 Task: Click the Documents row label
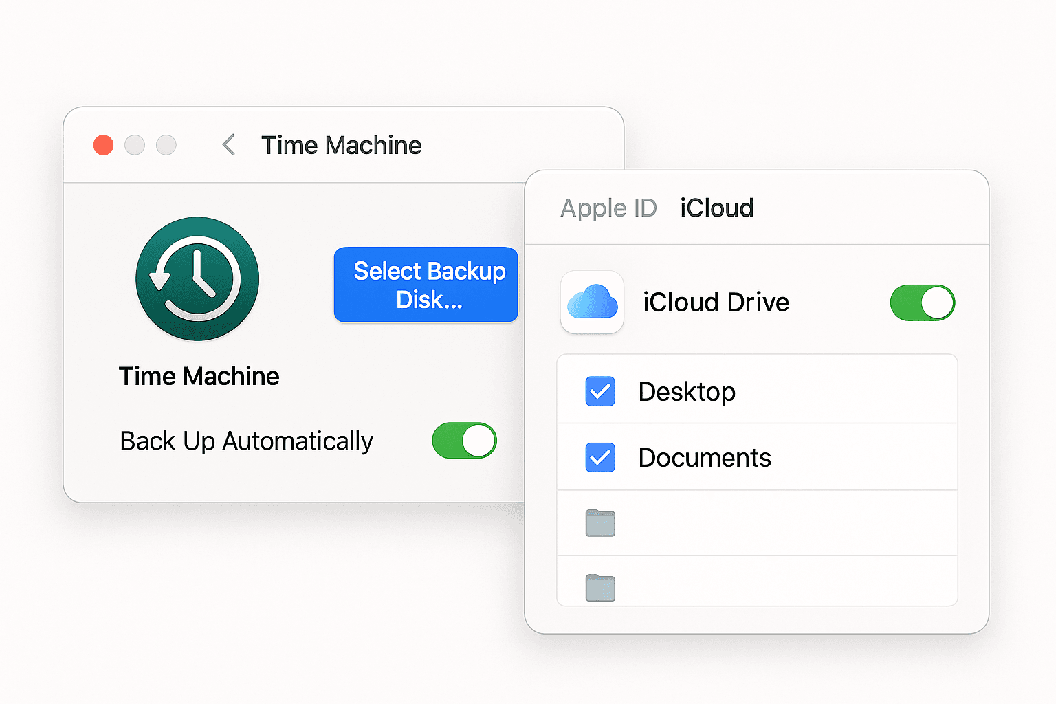click(705, 458)
